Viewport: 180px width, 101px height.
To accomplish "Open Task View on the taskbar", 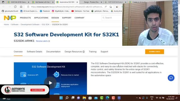I will point(73,98).
